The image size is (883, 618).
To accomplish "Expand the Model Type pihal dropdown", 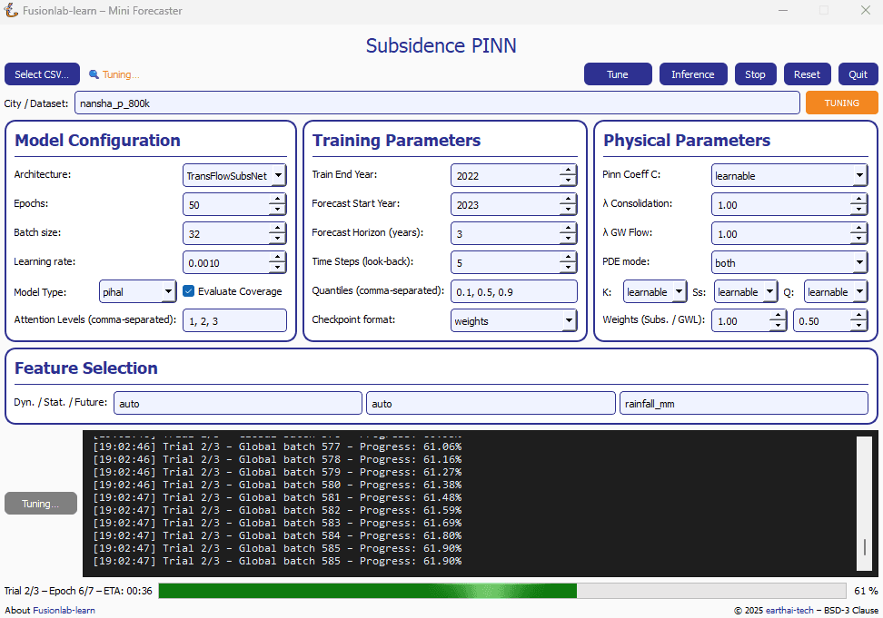I will tap(137, 291).
